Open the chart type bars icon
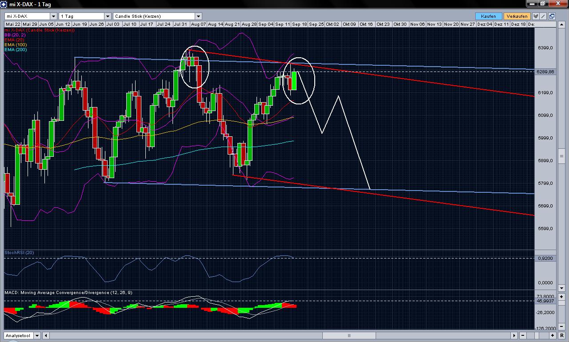 click(536, 16)
